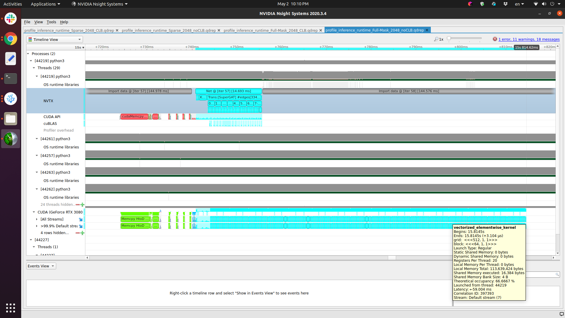Click green plus next to 24 threads hidden
Image resolution: width=565 pixels, height=318 pixels.
[83, 205]
